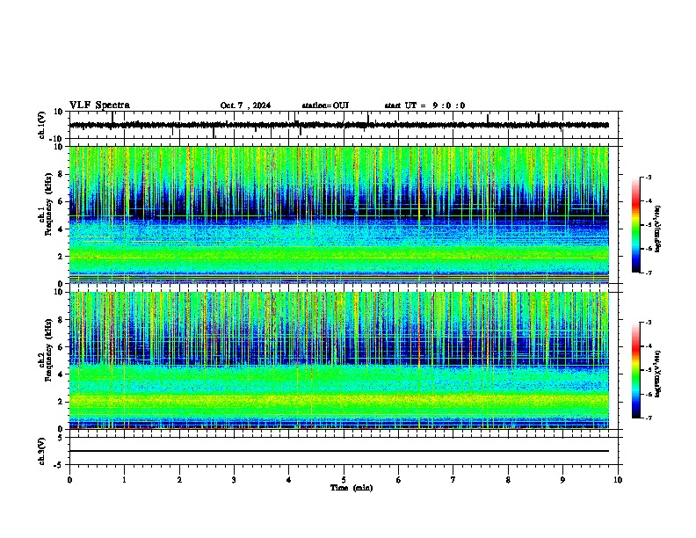
Task: Click inside the ch.2 spectrogram panel
Action: click(339, 360)
